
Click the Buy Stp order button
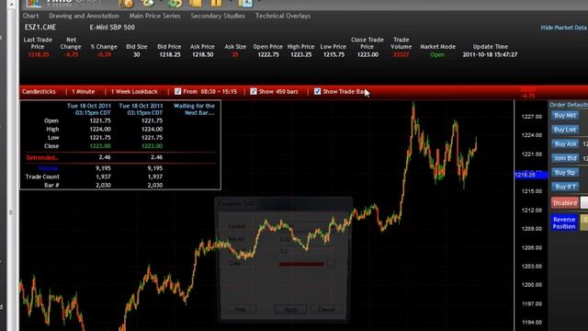565,173
